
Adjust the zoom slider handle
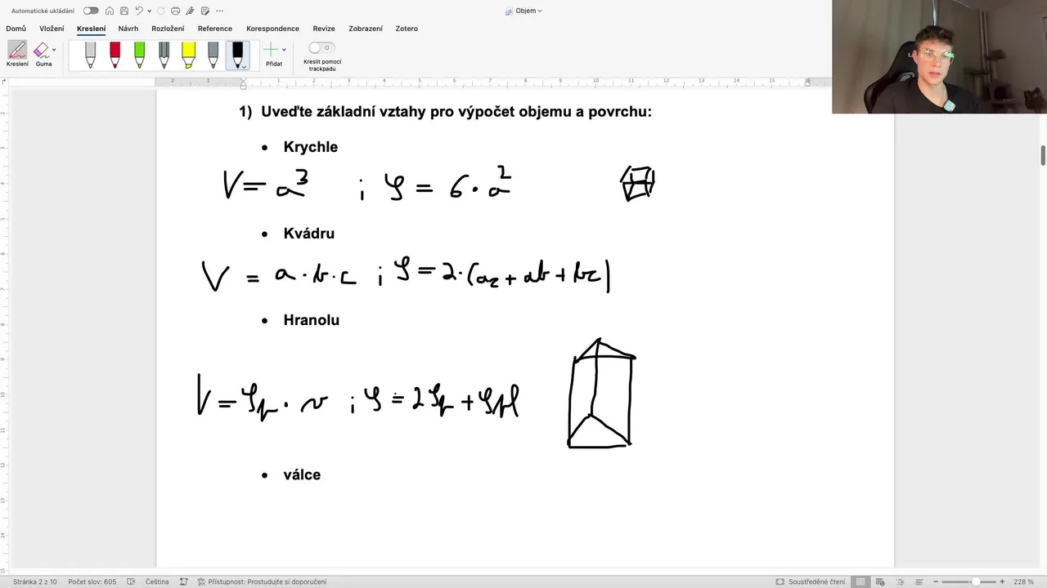click(x=976, y=581)
